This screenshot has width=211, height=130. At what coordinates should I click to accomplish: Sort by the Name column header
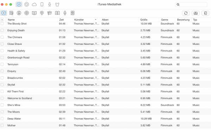(11, 20)
